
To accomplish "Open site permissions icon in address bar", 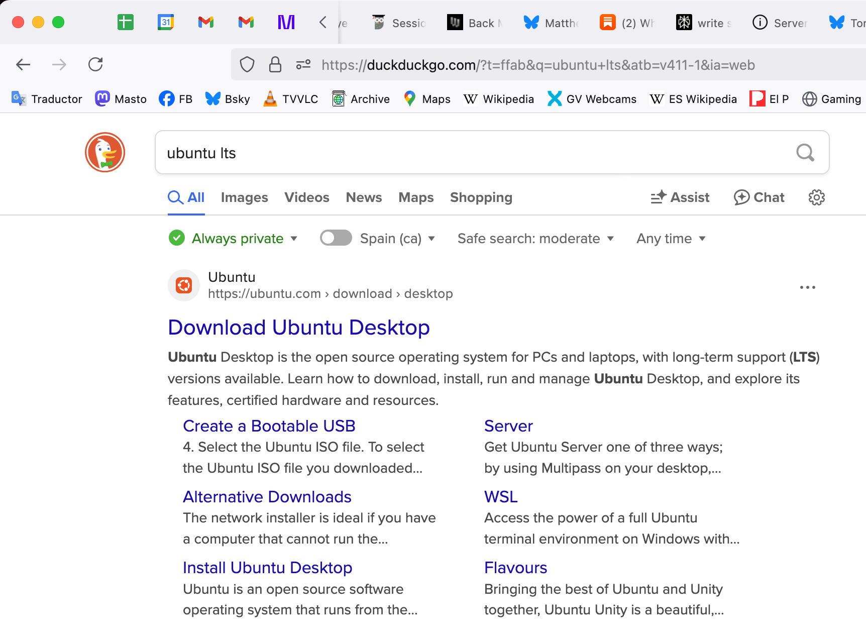I will [x=303, y=64].
